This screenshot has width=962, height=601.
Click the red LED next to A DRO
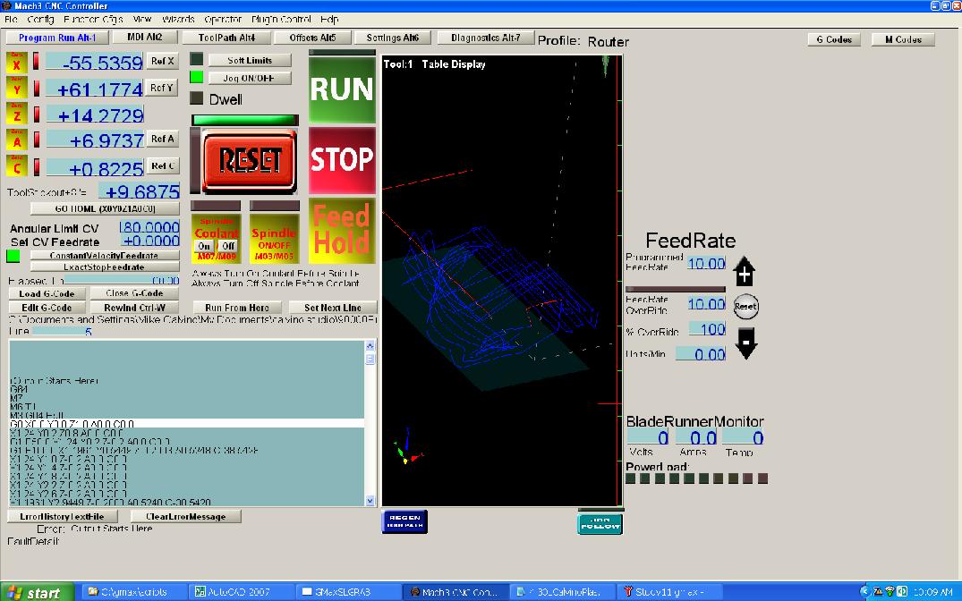click(36, 140)
